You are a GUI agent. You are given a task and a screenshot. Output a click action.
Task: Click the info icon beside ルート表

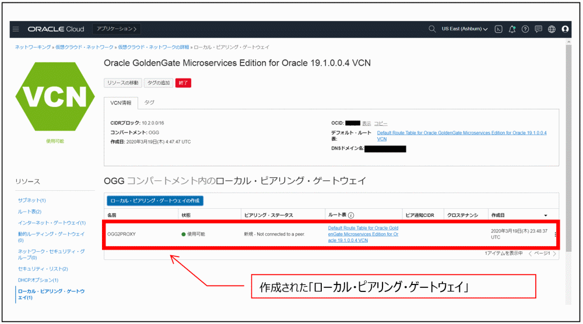click(x=351, y=215)
